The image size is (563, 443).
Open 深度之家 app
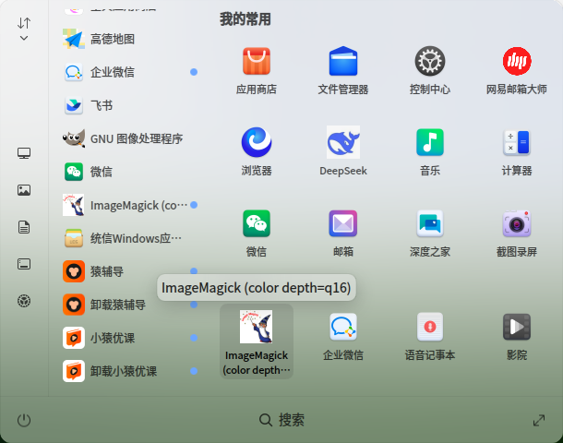(x=430, y=223)
